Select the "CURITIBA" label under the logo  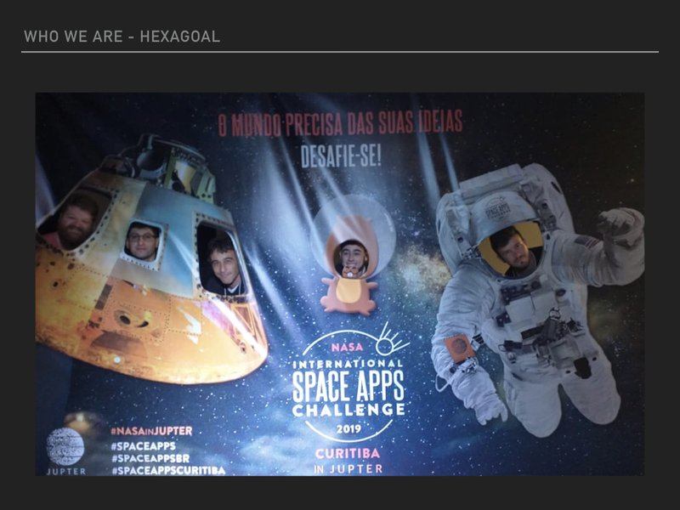pyautogui.click(x=348, y=452)
